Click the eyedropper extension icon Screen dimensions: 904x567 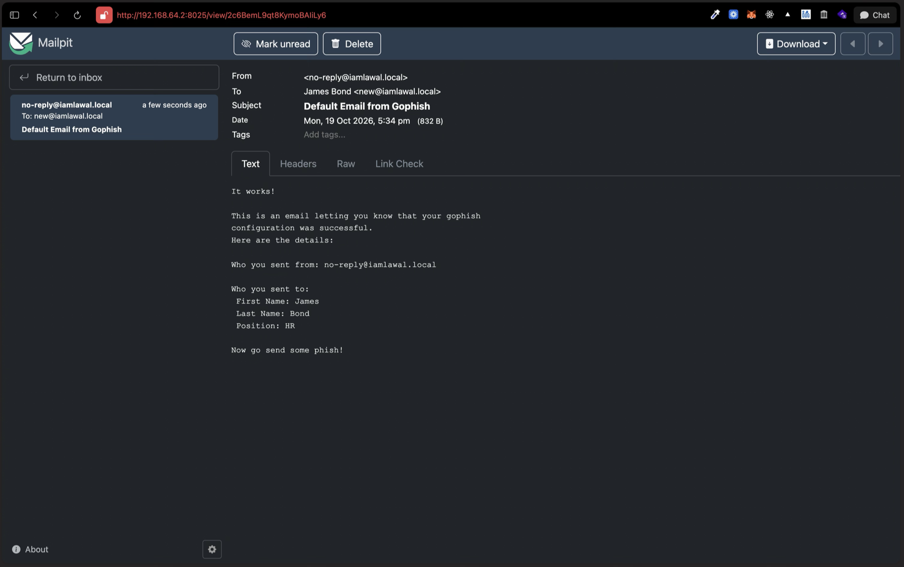[x=715, y=15]
